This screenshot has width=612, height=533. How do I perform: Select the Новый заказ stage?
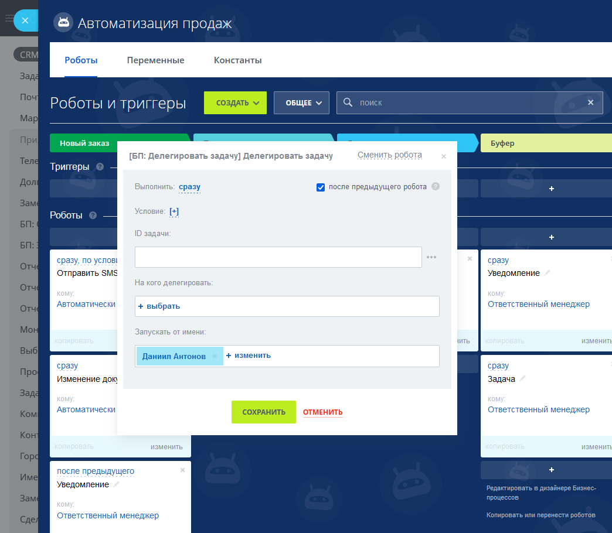click(84, 143)
